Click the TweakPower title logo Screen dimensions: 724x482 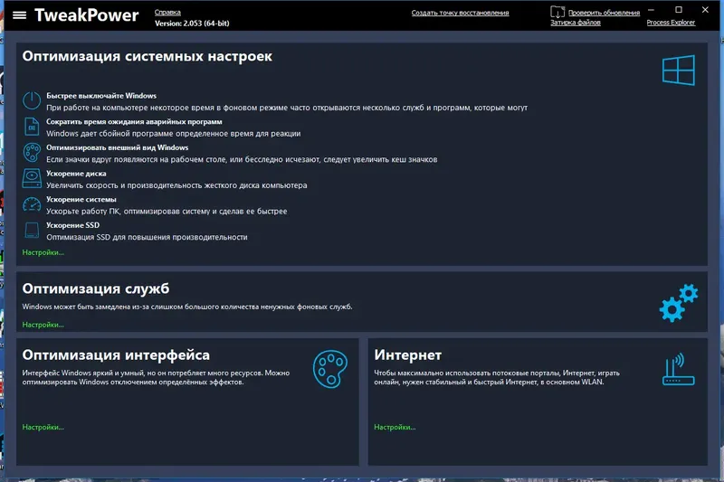(x=86, y=15)
